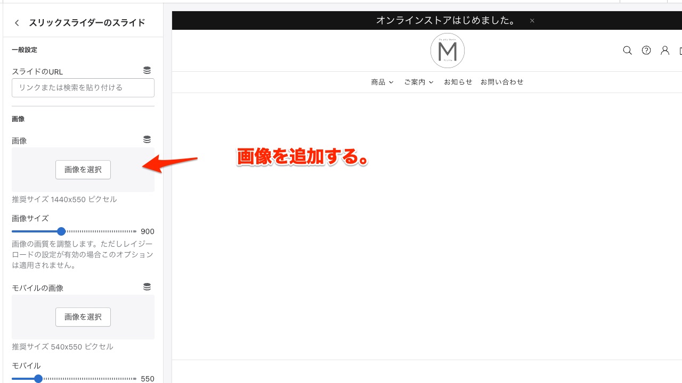Click the 画像サイズ slider handle
The width and height of the screenshot is (682, 383).
(61, 231)
